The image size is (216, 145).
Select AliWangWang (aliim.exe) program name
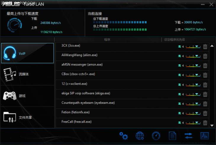click(80, 55)
